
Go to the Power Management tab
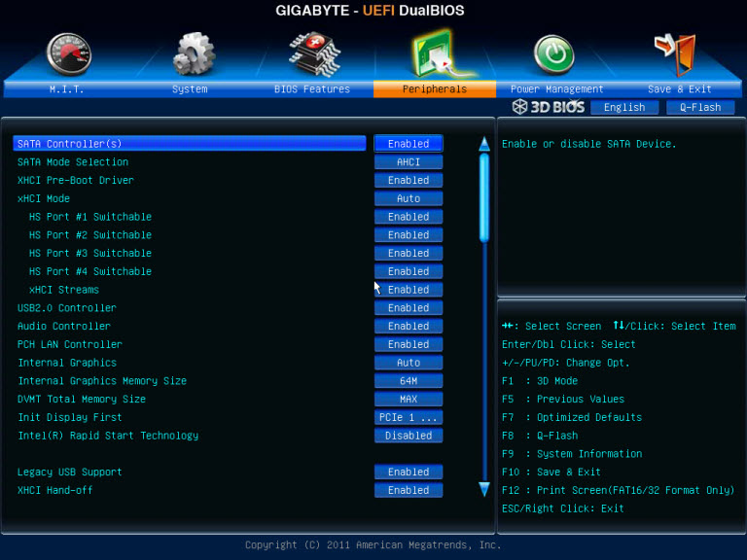coord(557,89)
